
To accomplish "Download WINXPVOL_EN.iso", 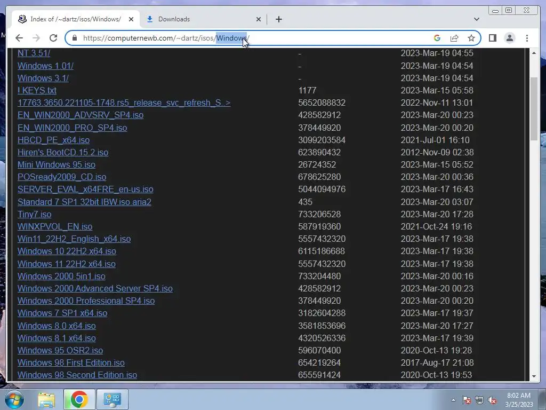I will pyautogui.click(x=55, y=226).
